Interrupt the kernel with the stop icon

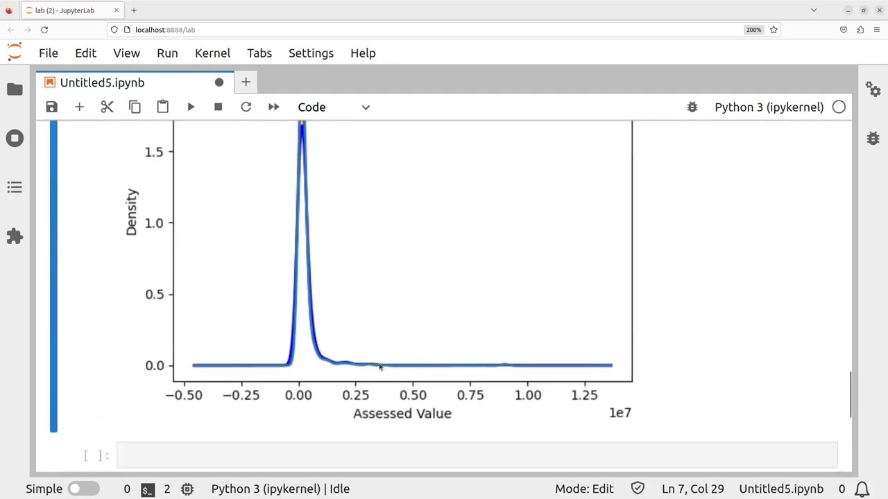(218, 107)
